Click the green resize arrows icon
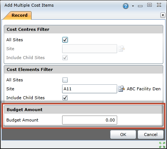The height and width of the screenshot is (149, 167). tap(162, 145)
